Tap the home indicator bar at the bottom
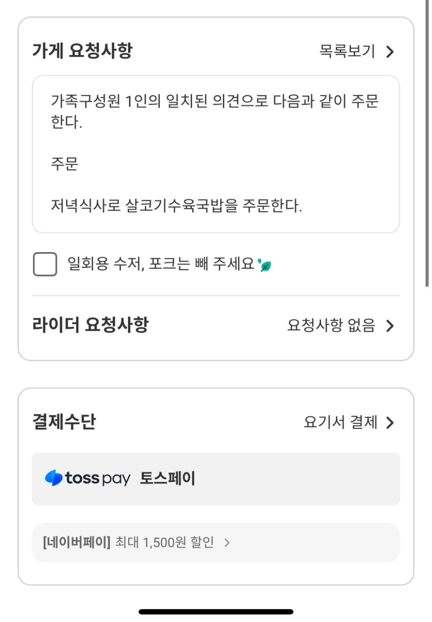This screenshot has height=622, width=432. [x=216, y=611]
